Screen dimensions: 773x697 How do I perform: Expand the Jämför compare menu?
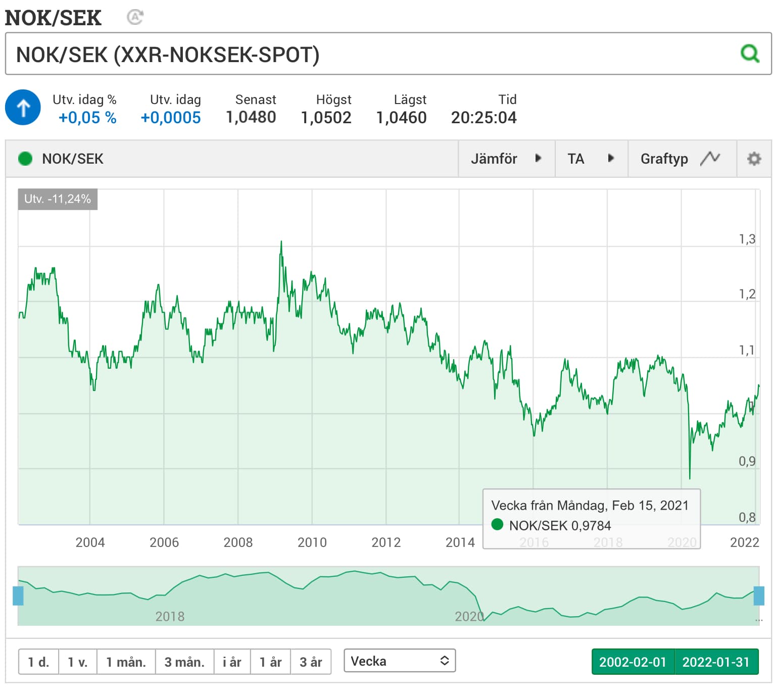coord(506,159)
